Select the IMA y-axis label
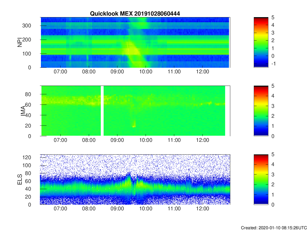 (23, 111)
